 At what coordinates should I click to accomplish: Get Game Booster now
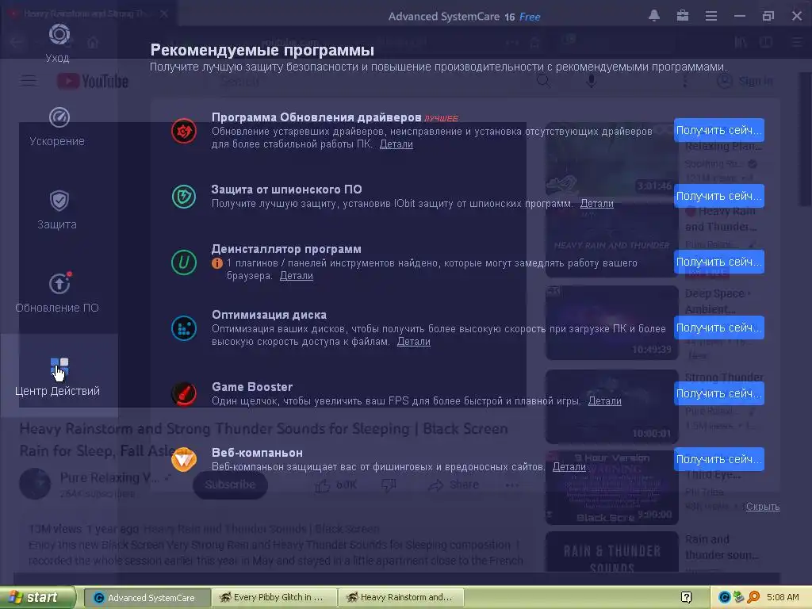coord(718,393)
